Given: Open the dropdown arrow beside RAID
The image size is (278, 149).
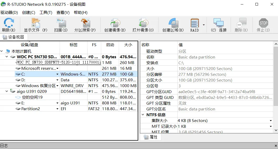Looking at the screenshot, I should [204, 25].
